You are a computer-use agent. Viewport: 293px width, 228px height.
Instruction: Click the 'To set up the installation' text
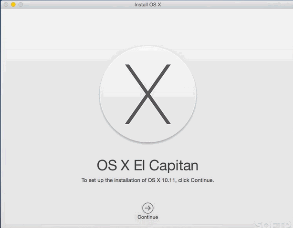pos(147,180)
